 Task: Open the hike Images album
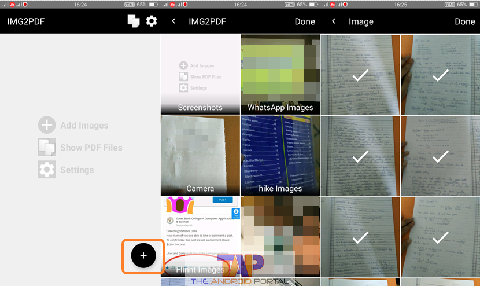[x=280, y=155]
